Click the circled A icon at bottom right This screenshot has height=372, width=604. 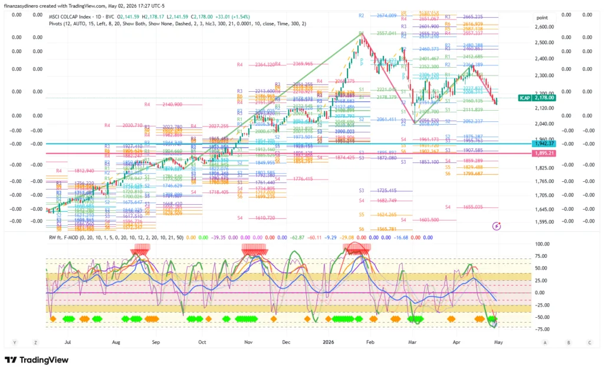[x=544, y=343]
